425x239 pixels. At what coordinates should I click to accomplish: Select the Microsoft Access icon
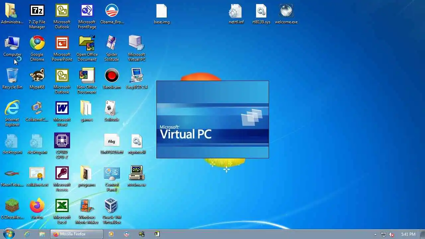click(62, 179)
